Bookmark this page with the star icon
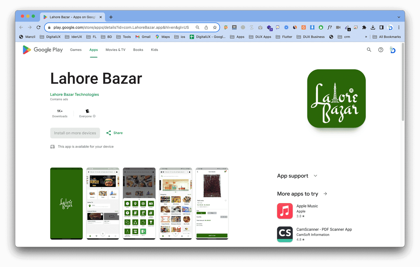Screen dimensions: 420x267 point(215,27)
